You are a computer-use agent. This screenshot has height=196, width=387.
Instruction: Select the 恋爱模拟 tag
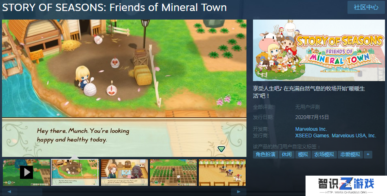350,154
